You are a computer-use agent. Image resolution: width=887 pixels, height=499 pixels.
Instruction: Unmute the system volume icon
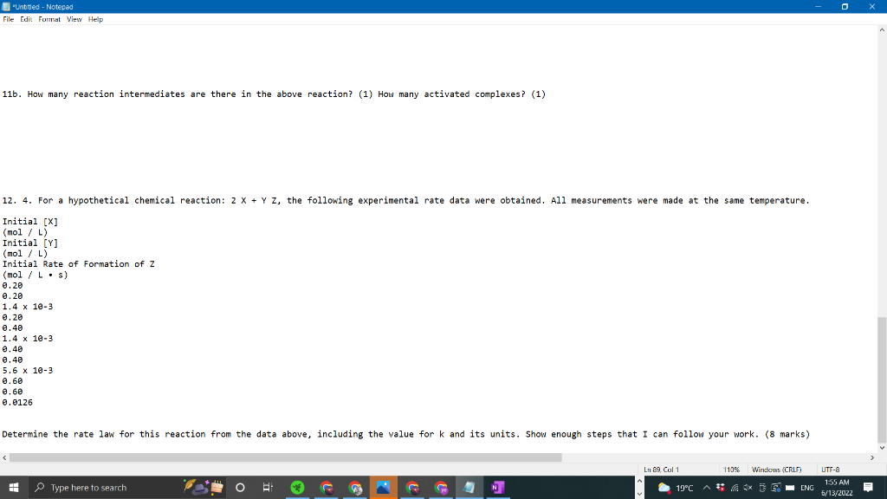(x=747, y=487)
